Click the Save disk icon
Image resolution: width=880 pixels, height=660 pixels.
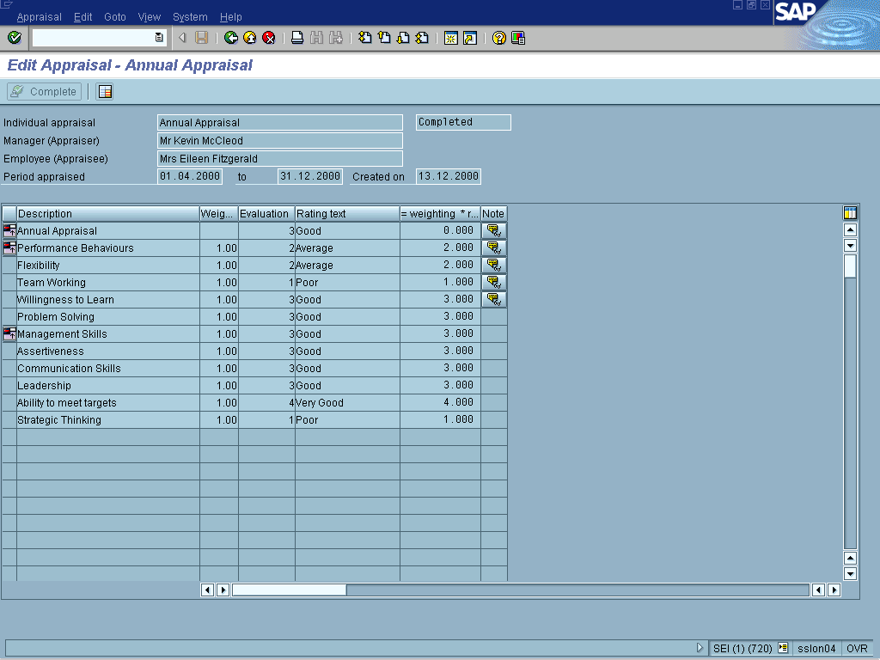[x=201, y=38]
